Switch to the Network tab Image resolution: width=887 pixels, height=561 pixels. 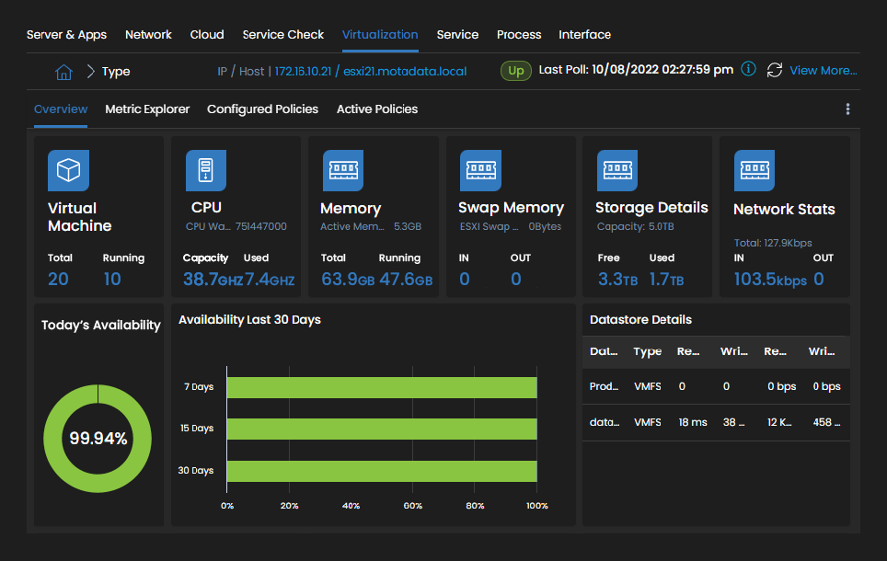tap(148, 35)
